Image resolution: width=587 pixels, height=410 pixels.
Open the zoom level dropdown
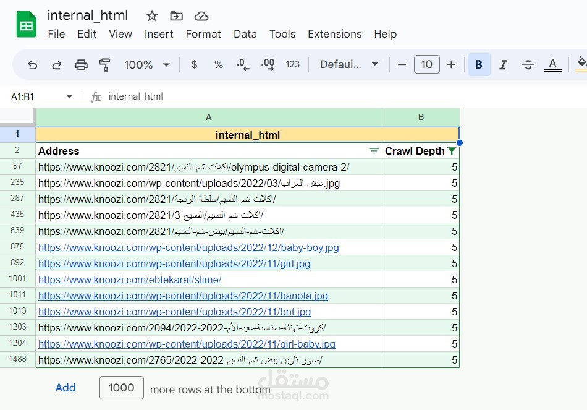147,64
